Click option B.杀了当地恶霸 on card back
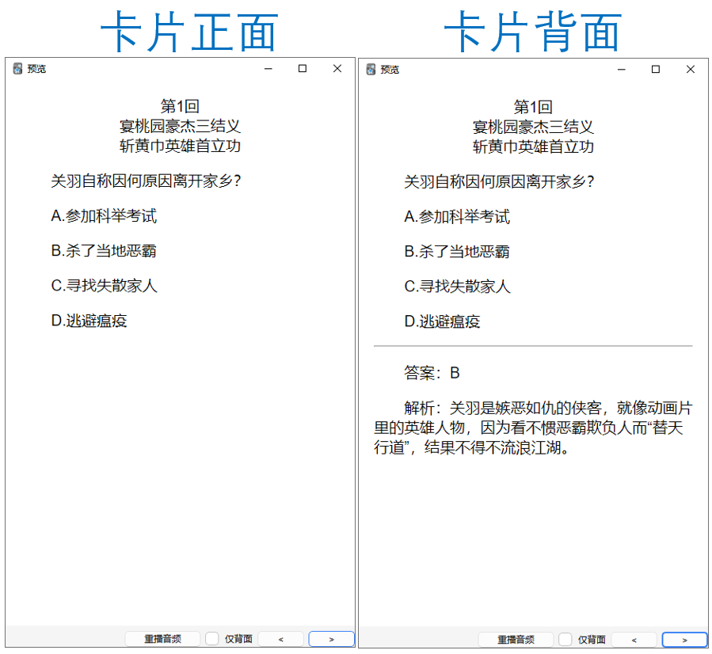This screenshot has width=712, height=654. click(x=457, y=252)
